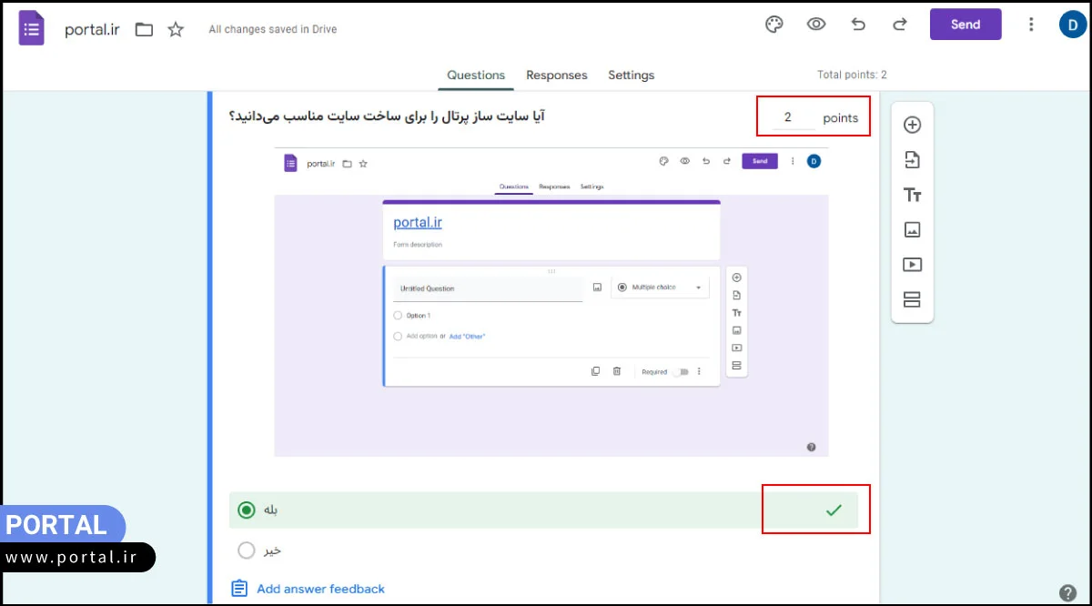Move the form using the folder icon
This screenshot has height=606, width=1092.
click(x=143, y=28)
